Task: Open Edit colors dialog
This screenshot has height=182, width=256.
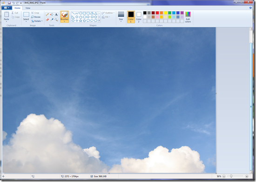Action: click(x=188, y=17)
